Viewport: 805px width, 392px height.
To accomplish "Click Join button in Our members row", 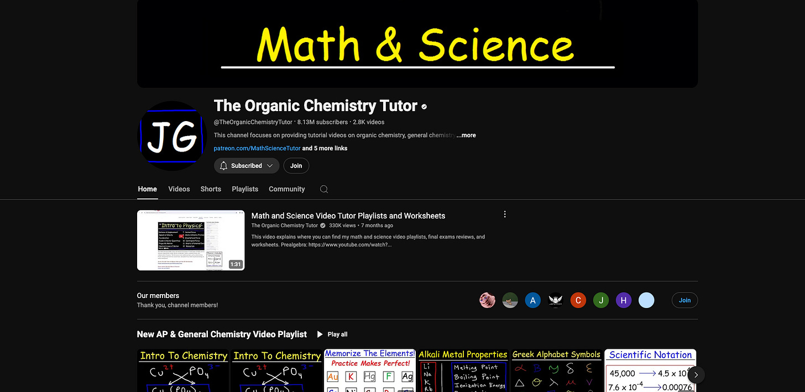I will [684, 300].
